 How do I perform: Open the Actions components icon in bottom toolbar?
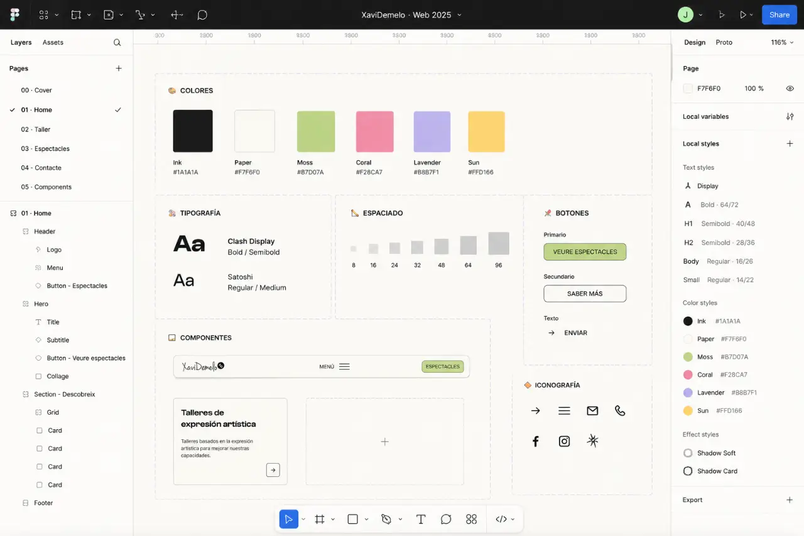pos(472,519)
